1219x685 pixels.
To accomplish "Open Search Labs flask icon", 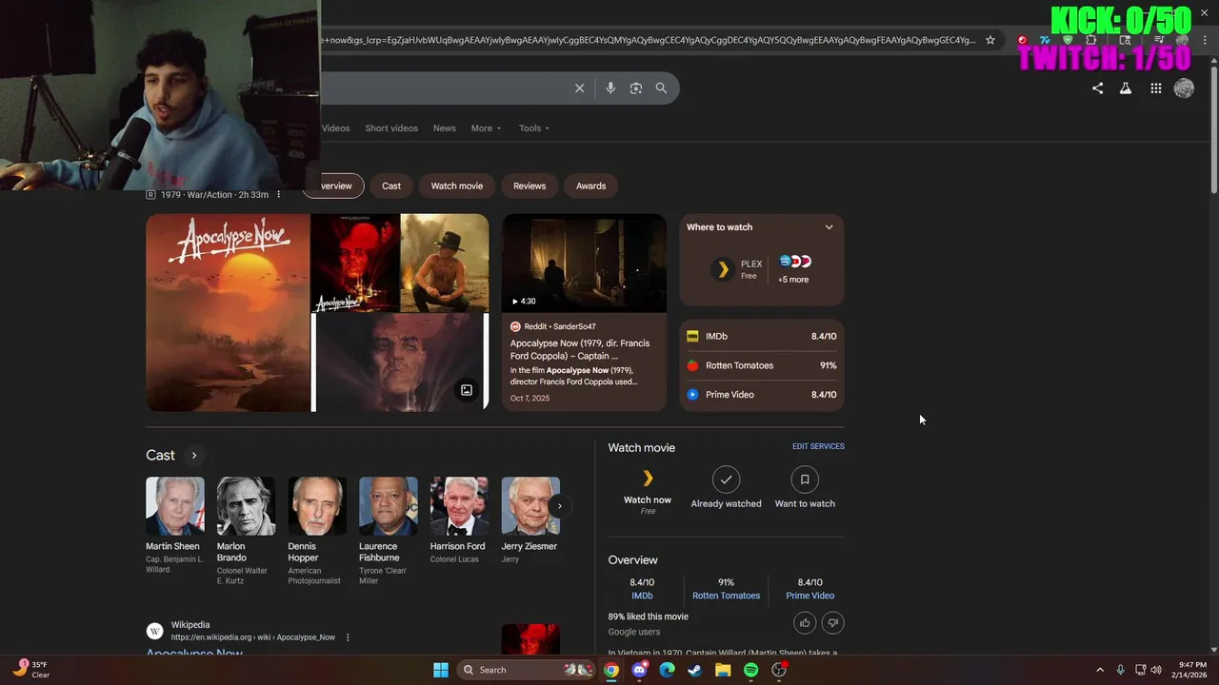I will tap(1126, 88).
